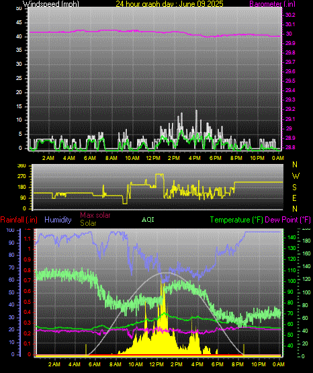313x373 pixels.
Task: Click the AQI legend label
Action: (x=148, y=220)
